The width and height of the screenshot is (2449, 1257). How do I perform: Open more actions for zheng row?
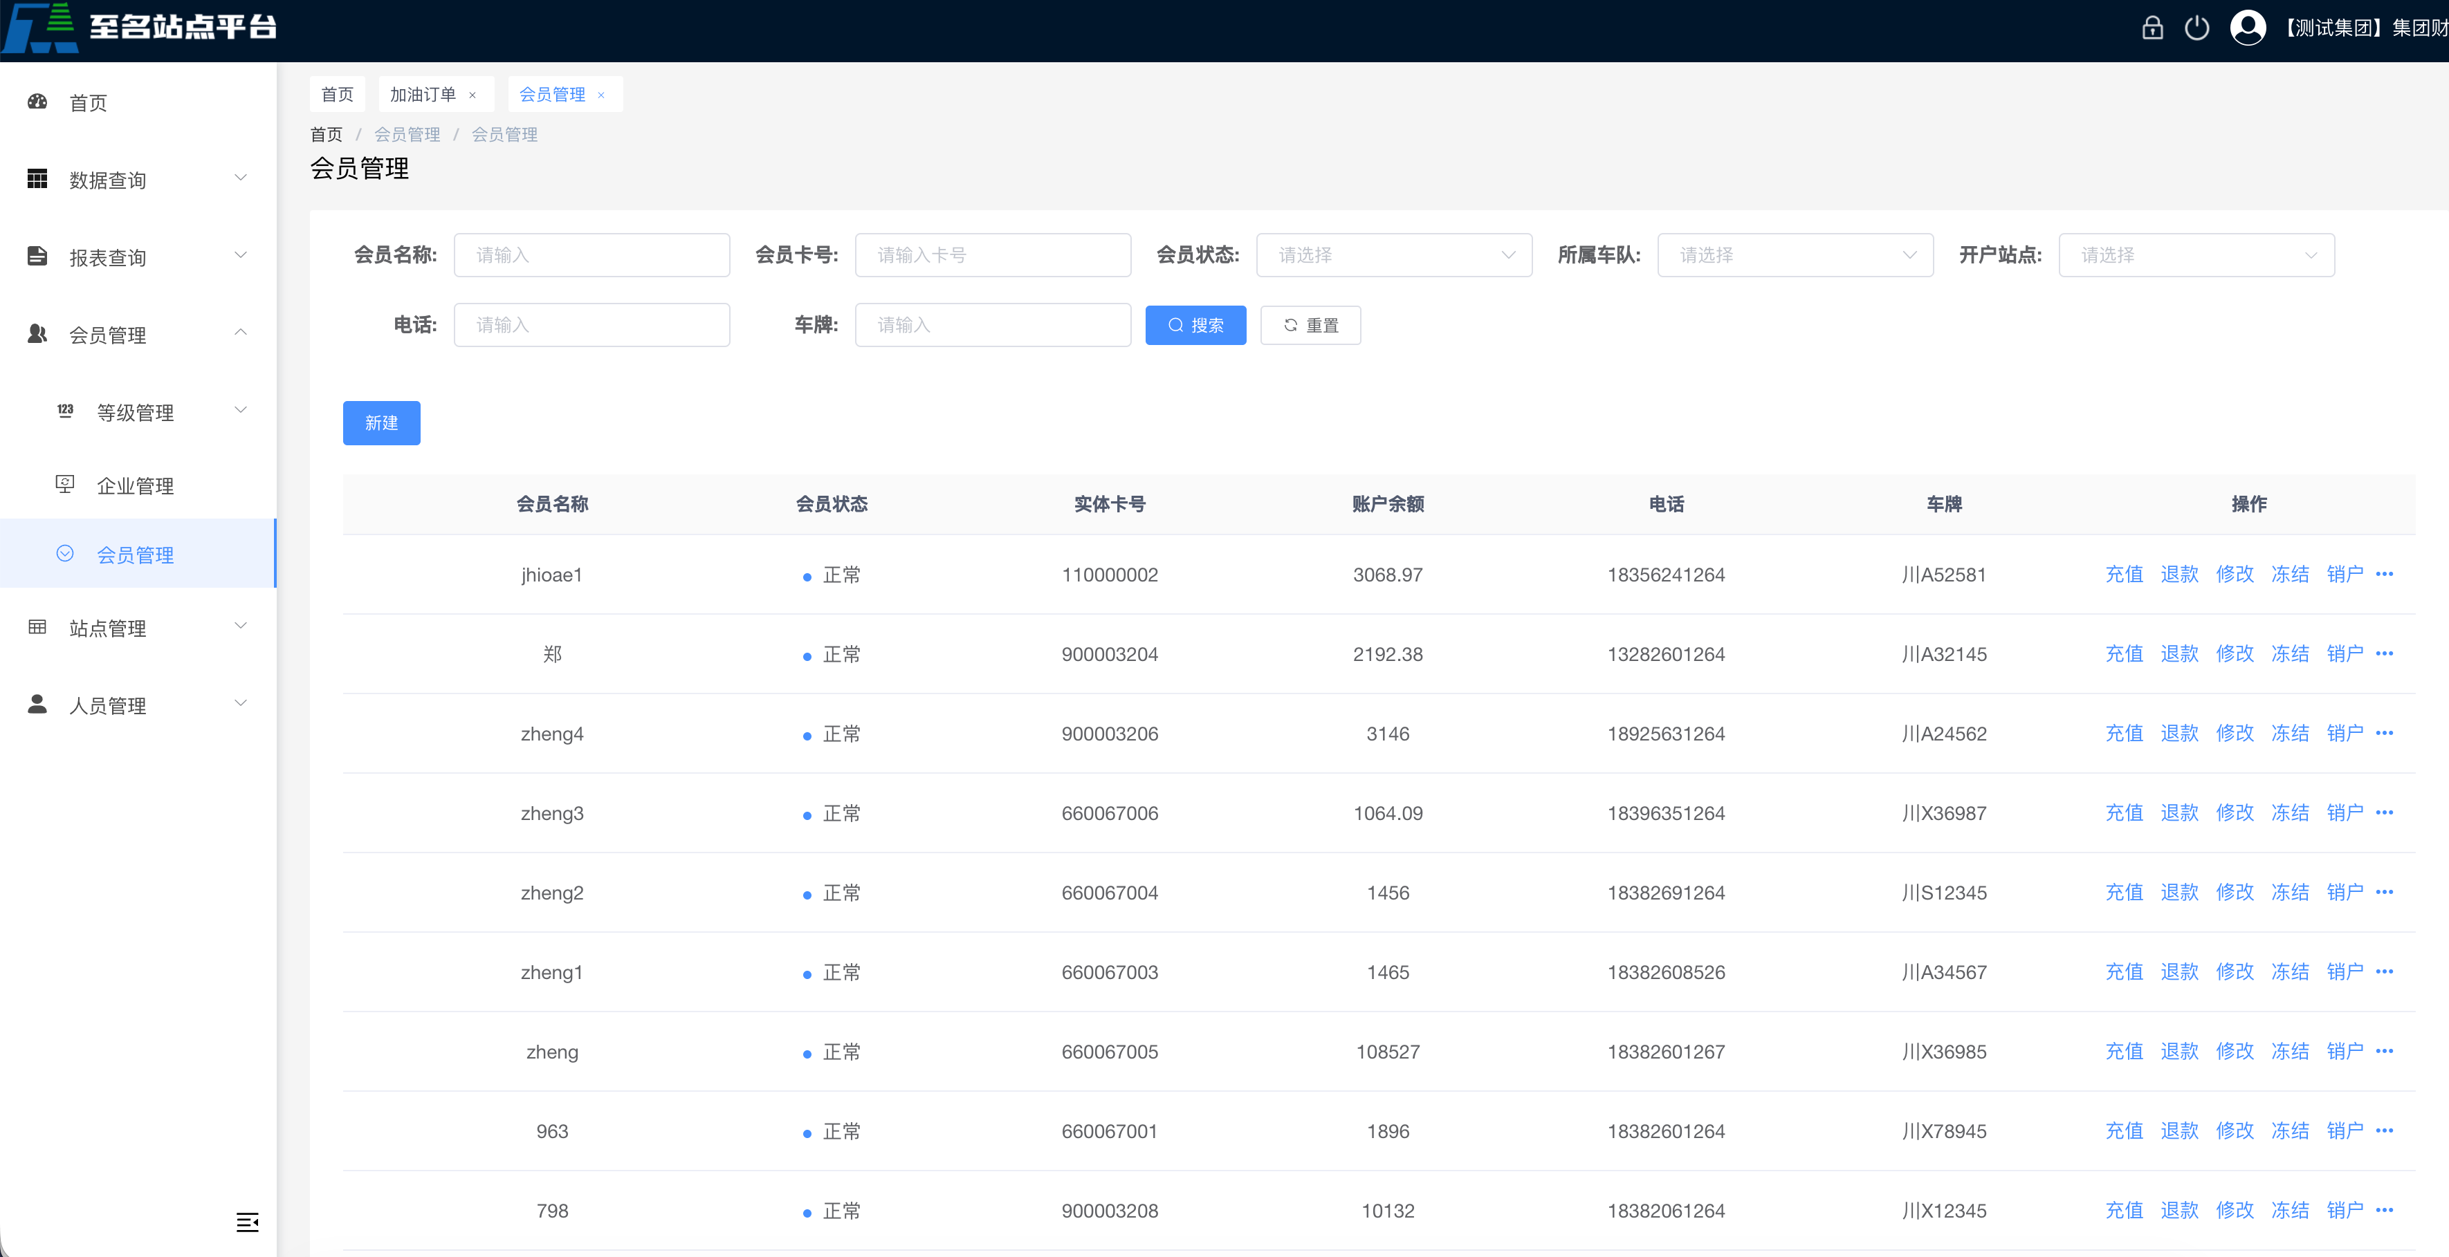[2385, 1051]
